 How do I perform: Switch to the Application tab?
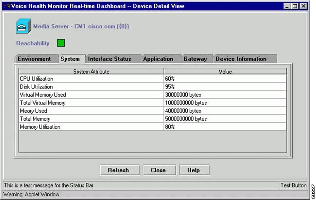coord(161,59)
